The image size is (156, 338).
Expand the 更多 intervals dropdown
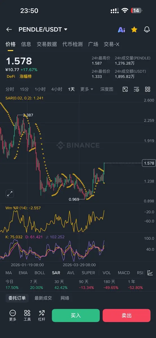87,89
